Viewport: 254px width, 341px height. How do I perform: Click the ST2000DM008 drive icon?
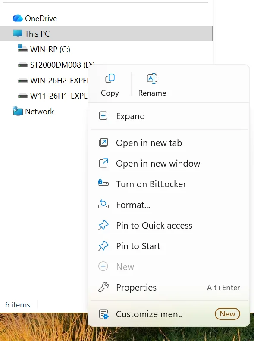[23, 65]
